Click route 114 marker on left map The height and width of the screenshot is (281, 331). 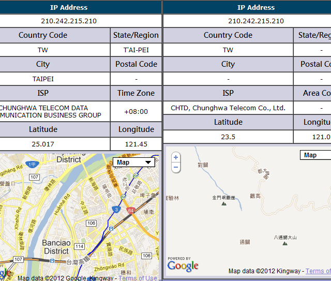point(80,246)
